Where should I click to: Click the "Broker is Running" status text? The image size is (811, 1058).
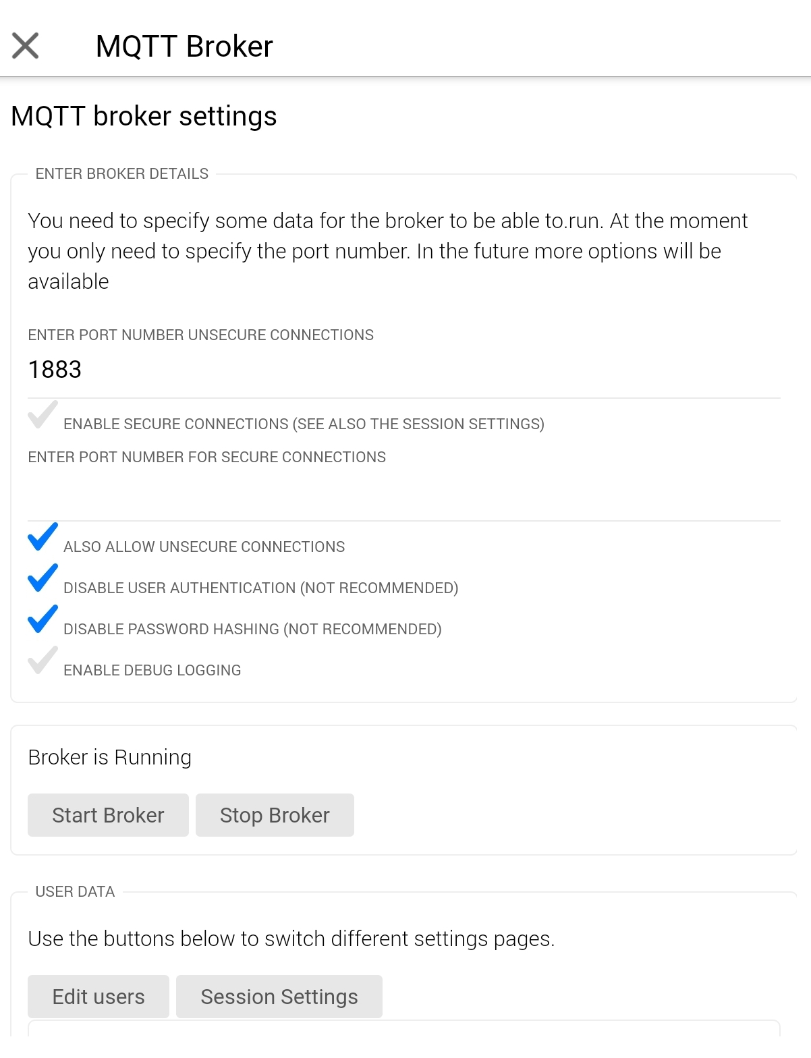tap(110, 757)
